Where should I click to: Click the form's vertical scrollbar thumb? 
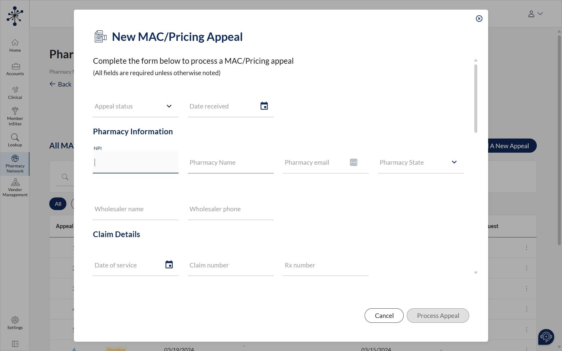(476, 98)
